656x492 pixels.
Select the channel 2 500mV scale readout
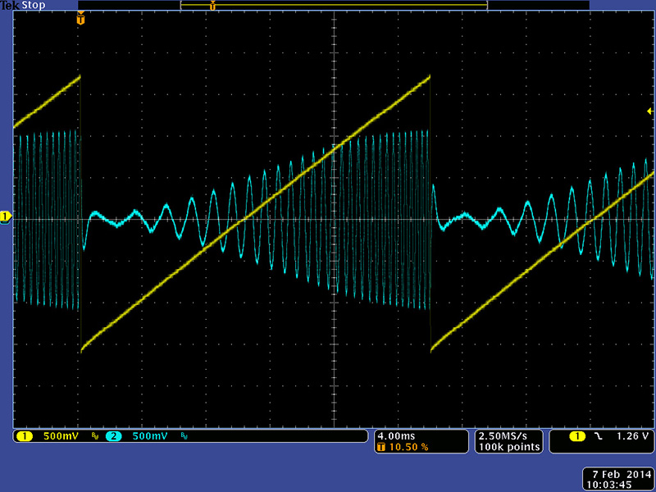pyautogui.click(x=149, y=436)
